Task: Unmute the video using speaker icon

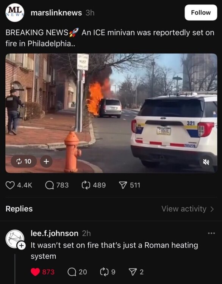Action: coord(206,162)
